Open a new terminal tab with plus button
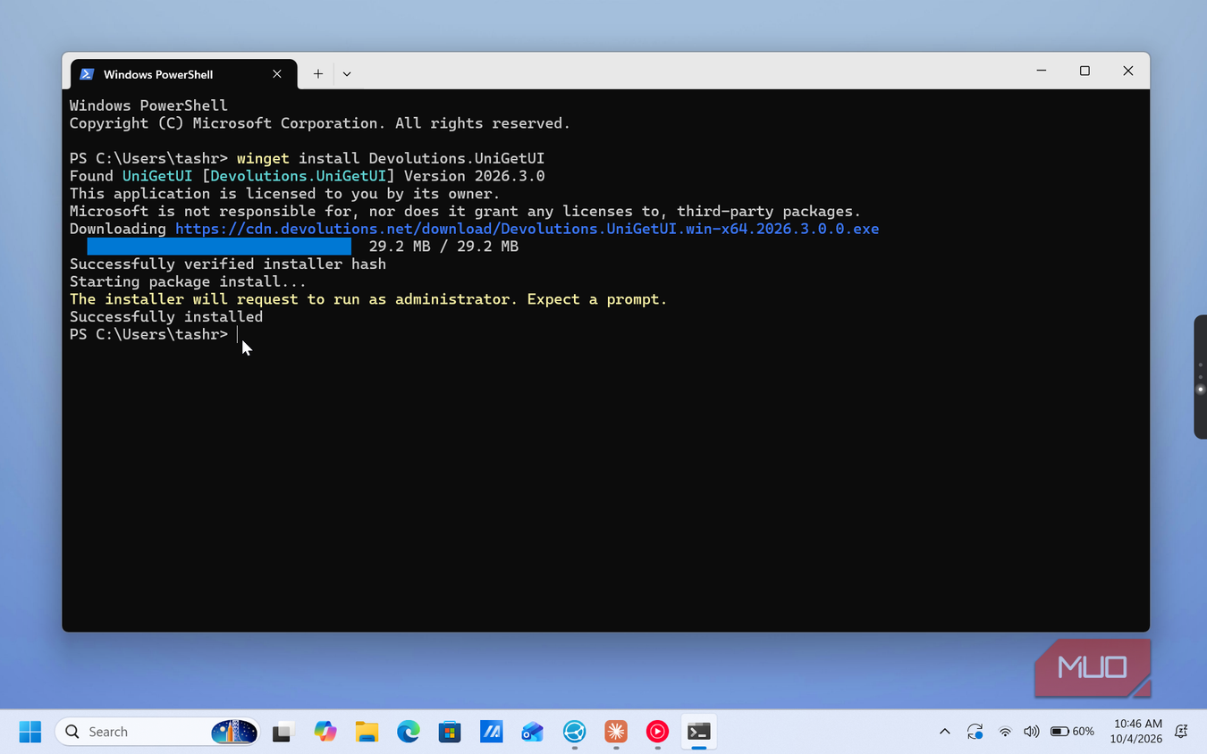The height and width of the screenshot is (754, 1207). pyautogui.click(x=317, y=74)
